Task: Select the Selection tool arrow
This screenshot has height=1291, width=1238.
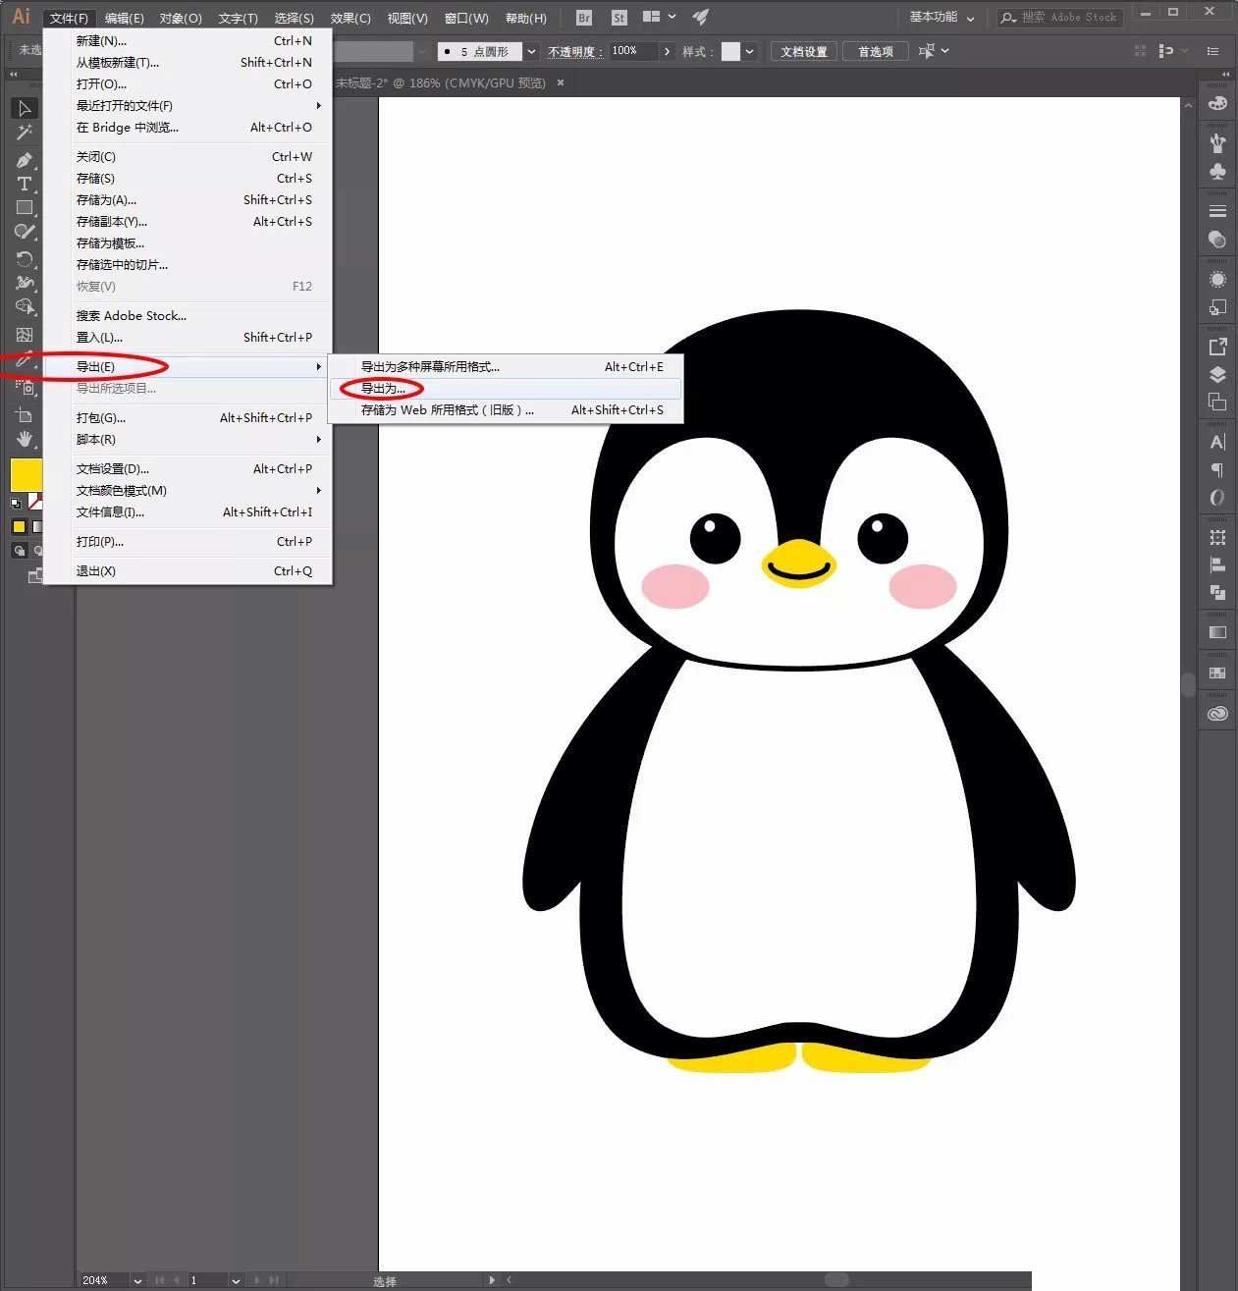Action: coord(25,108)
